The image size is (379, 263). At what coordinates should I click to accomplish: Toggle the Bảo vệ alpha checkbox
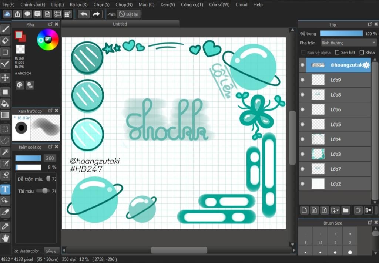point(303,53)
